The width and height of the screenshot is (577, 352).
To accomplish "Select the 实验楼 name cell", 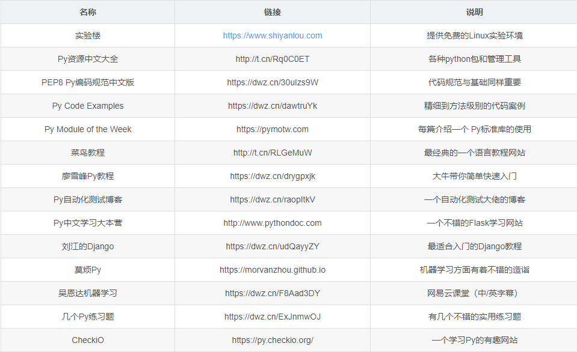I will click(88, 35).
